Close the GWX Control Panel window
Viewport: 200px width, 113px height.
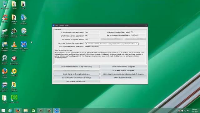(146, 25)
